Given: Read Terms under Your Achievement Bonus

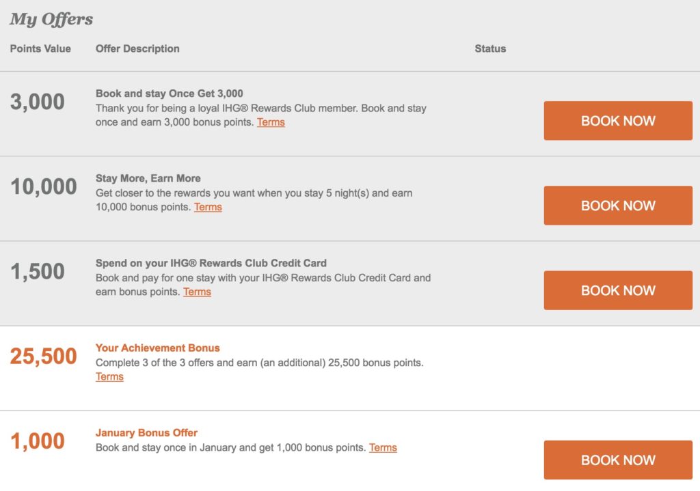Looking at the screenshot, I should pos(109,376).
